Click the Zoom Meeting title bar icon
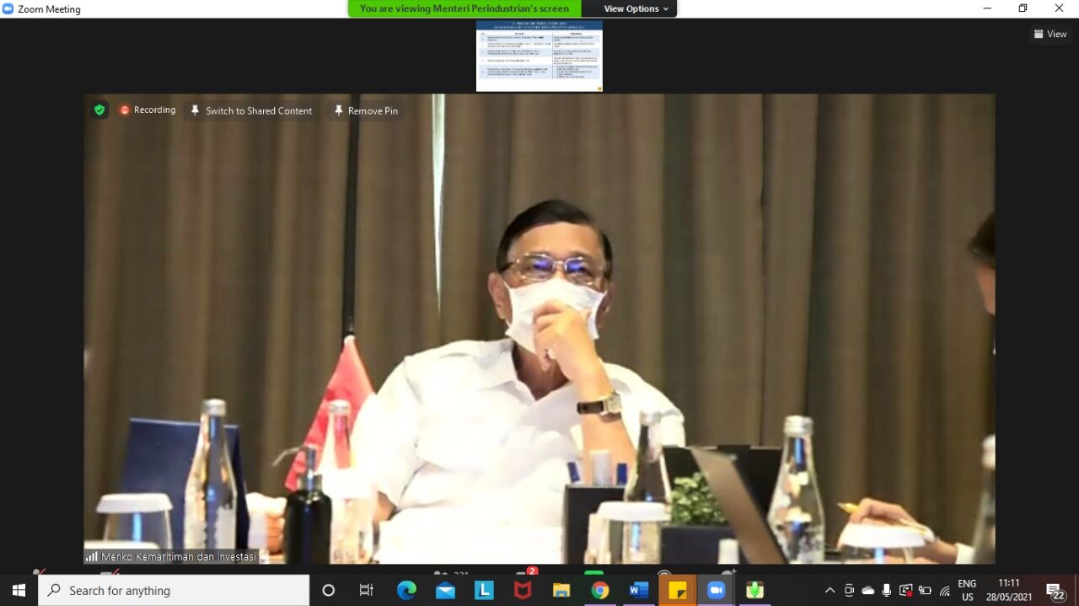 click(x=8, y=8)
